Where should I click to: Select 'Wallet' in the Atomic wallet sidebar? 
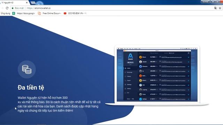click(x=129, y=68)
